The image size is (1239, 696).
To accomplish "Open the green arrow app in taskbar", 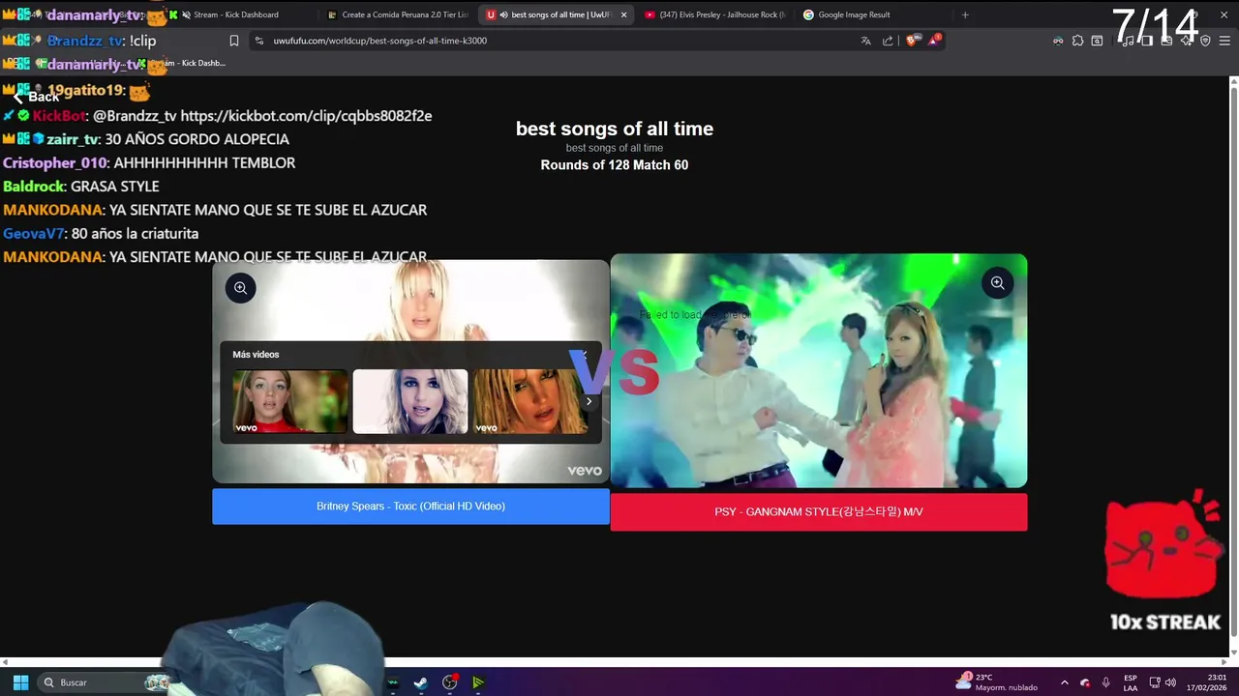I will [478, 682].
